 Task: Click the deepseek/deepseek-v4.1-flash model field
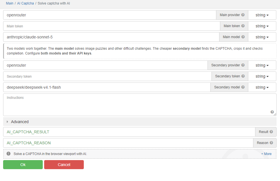click(107, 88)
